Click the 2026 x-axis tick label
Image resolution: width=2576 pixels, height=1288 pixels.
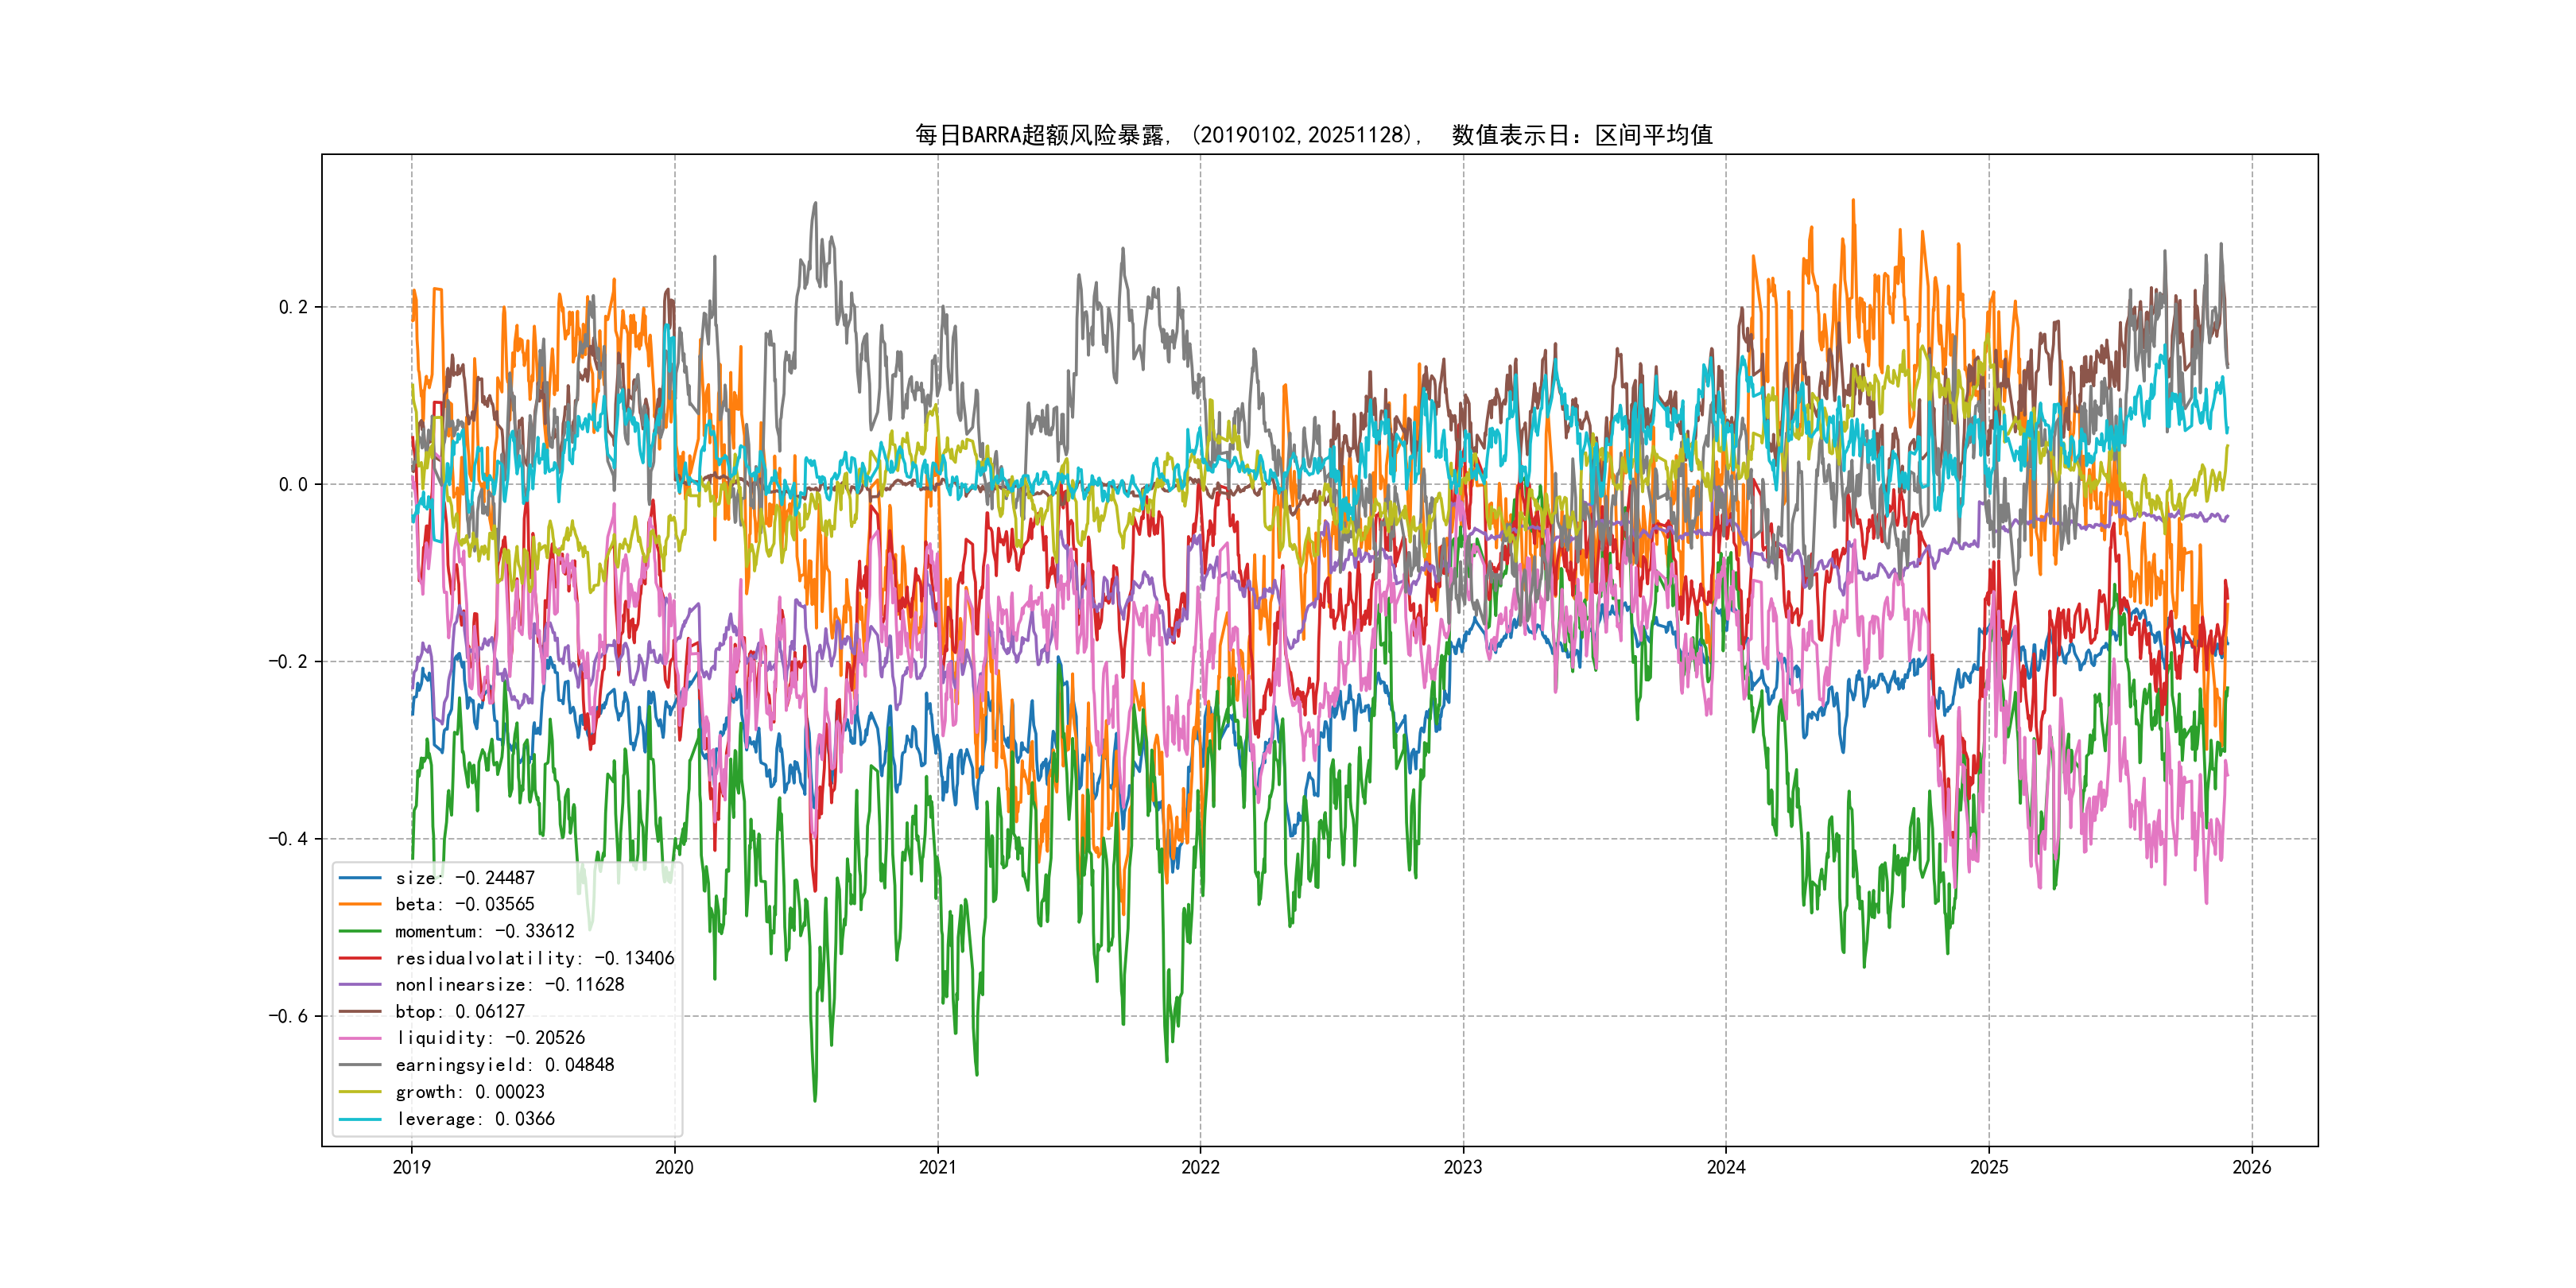pos(2252,1167)
